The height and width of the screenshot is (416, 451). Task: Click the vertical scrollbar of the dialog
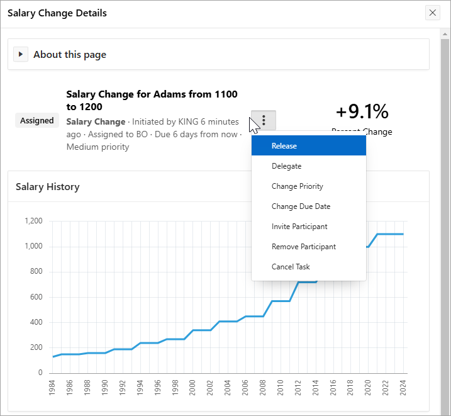445,189
